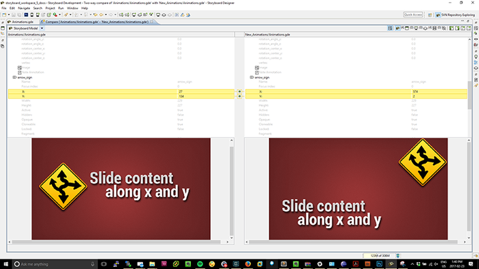The image size is (479, 269).
Task: Click the yellow back navigation arrow
Action: pos(101,14)
